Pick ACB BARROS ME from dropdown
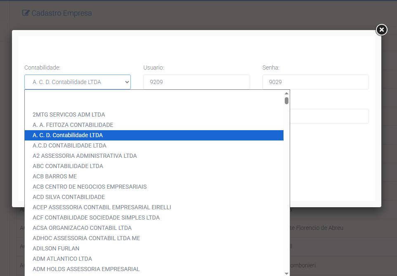Image resolution: width=397 pixels, height=276 pixels. (x=54, y=176)
